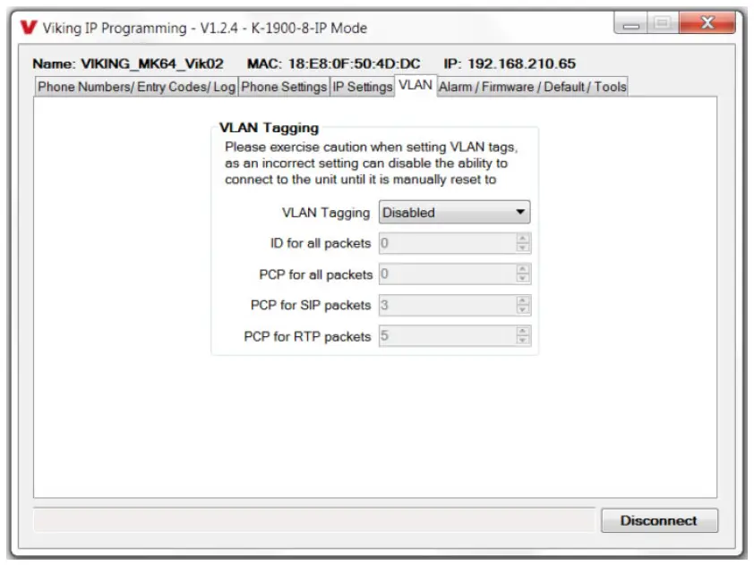Increment PCP for all packets spinner
The image size is (754, 565).
(x=522, y=269)
